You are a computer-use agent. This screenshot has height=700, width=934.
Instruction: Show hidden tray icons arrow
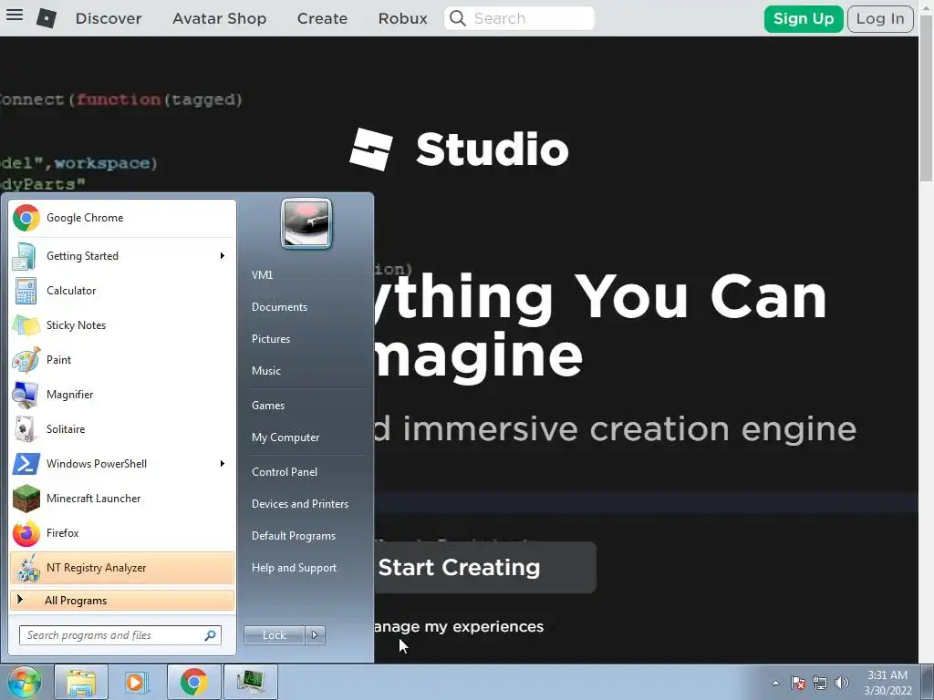click(x=775, y=683)
